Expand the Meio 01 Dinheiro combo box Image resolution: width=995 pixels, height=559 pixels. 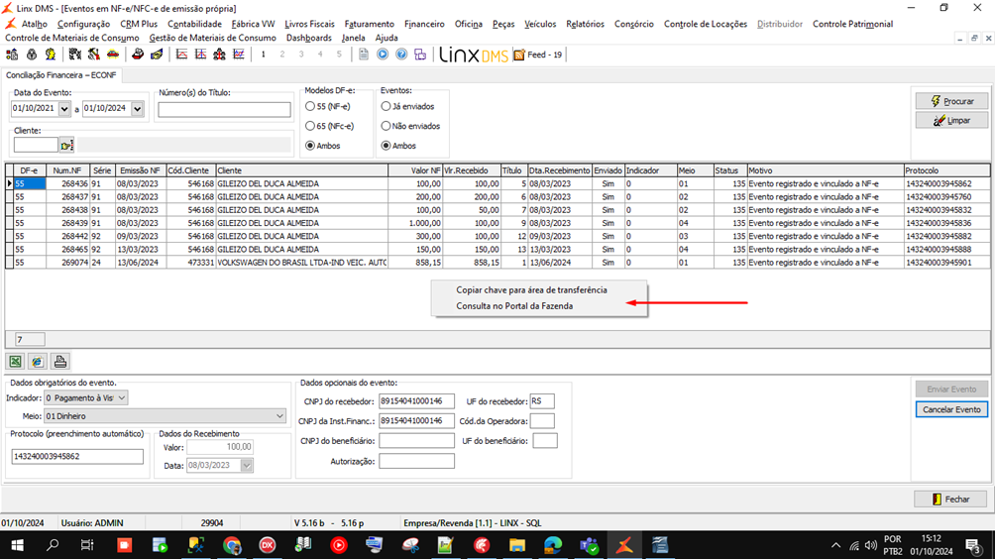(x=279, y=416)
